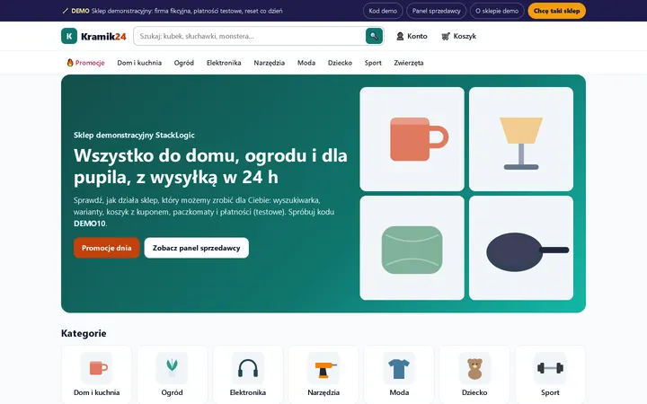The image size is (647, 404).
Task: Click the Panel sprzedawcy top button
Action: [437, 11]
